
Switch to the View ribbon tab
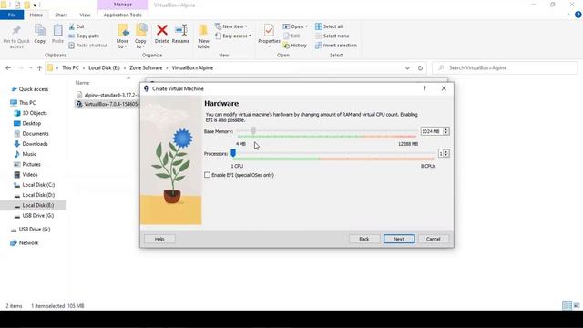click(85, 15)
